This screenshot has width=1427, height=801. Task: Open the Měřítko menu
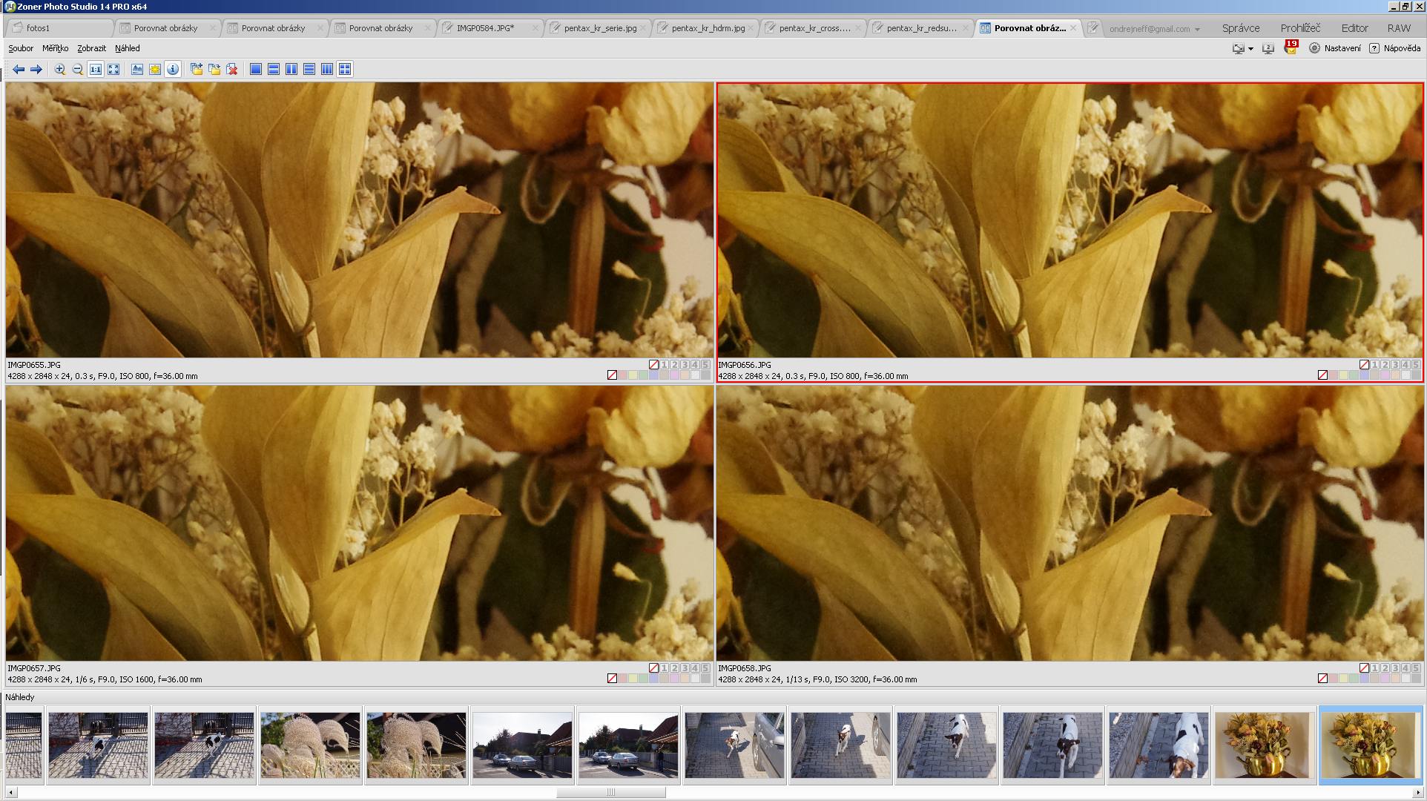point(55,48)
